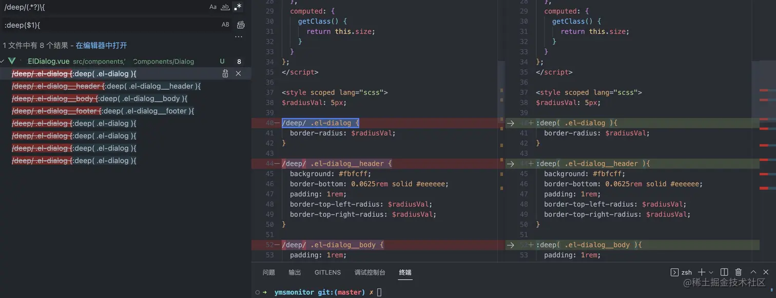Click the zsh terminal shell icon

674,272
